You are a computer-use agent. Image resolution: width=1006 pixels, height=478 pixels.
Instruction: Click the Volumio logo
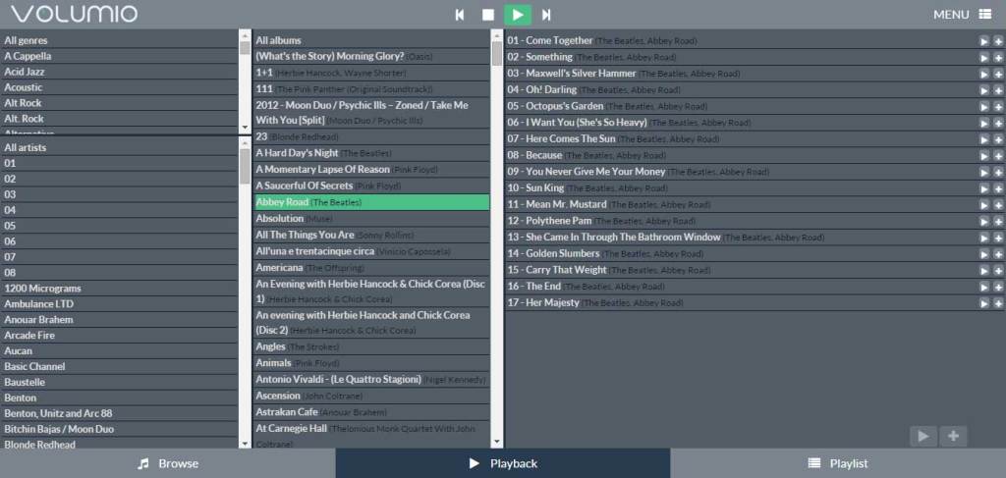tap(74, 15)
